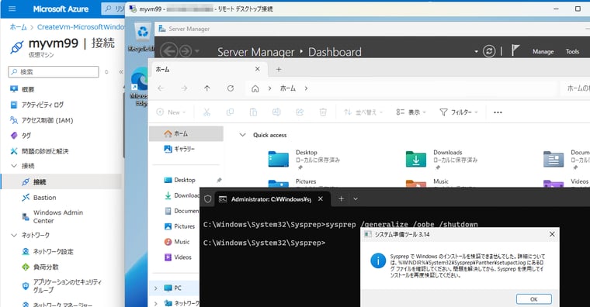The image size is (590, 307).
Task: Click the Cut scissors icon
Action: [x=206, y=112]
